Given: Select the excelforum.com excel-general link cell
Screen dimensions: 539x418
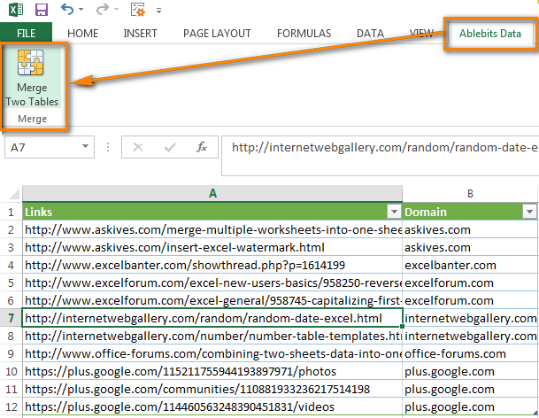Looking at the screenshot, I should (212, 300).
